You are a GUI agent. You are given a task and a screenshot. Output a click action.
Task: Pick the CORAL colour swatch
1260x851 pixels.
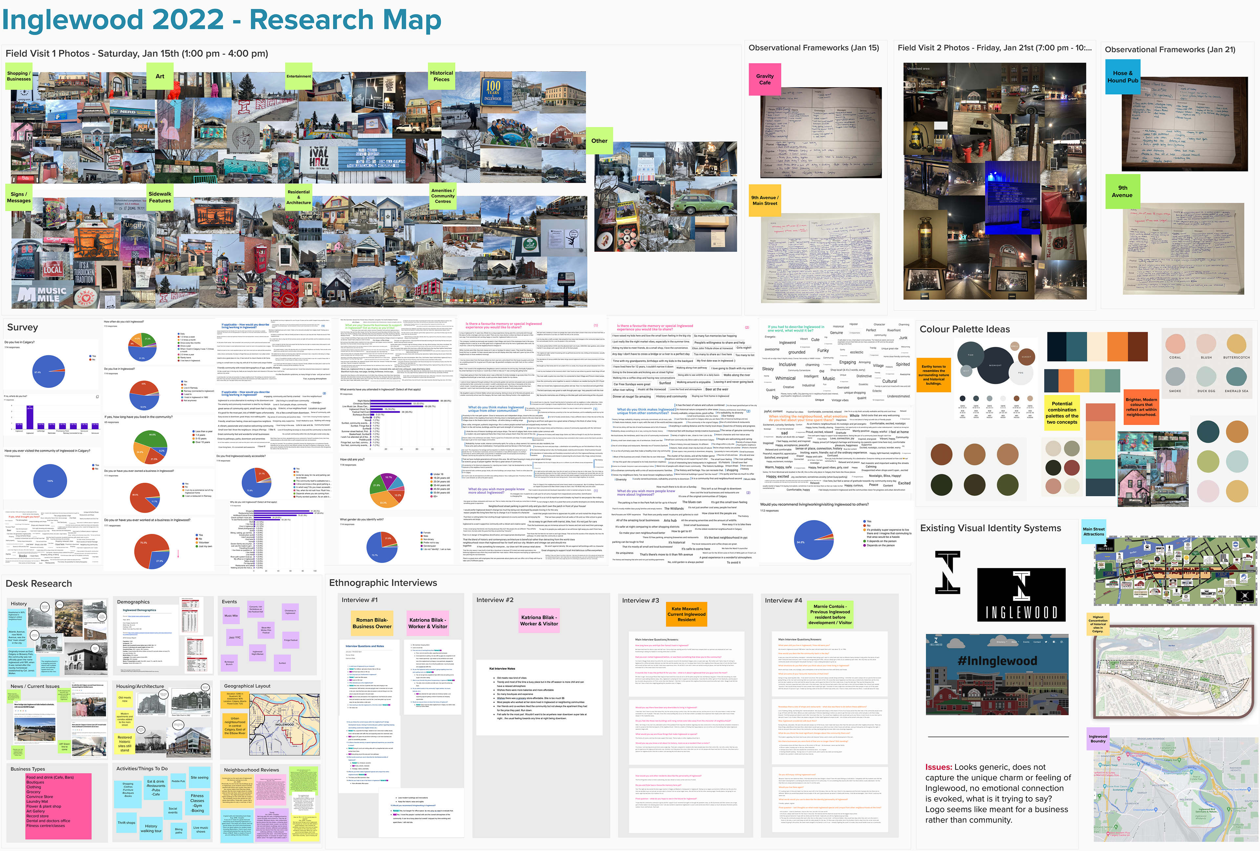(1175, 344)
